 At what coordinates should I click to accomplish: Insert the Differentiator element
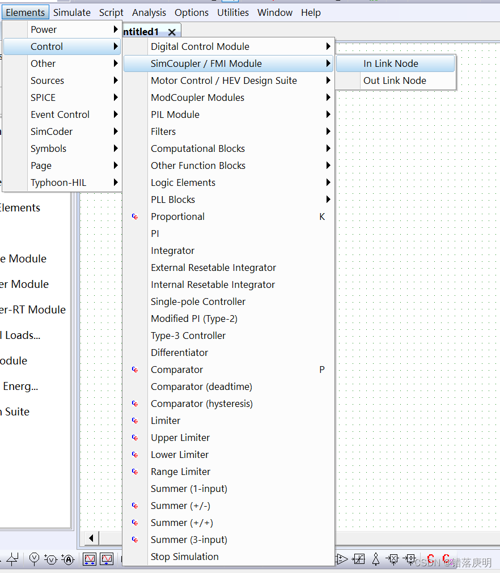click(228, 353)
